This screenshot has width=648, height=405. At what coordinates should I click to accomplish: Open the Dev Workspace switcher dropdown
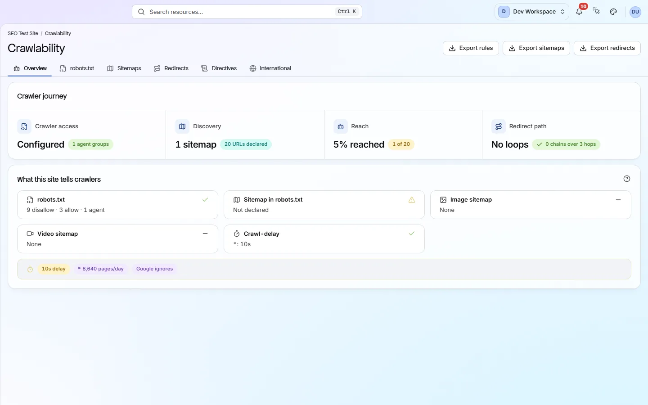pyautogui.click(x=532, y=12)
